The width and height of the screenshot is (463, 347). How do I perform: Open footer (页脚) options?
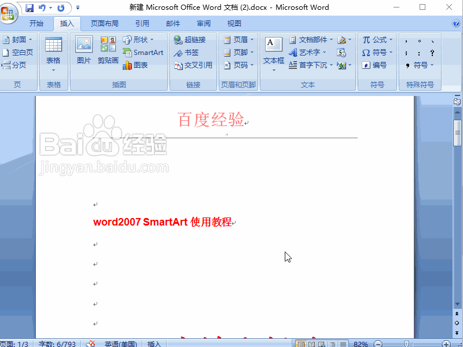238,53
